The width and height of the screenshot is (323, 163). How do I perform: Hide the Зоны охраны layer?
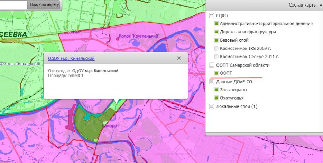(216, 90)
